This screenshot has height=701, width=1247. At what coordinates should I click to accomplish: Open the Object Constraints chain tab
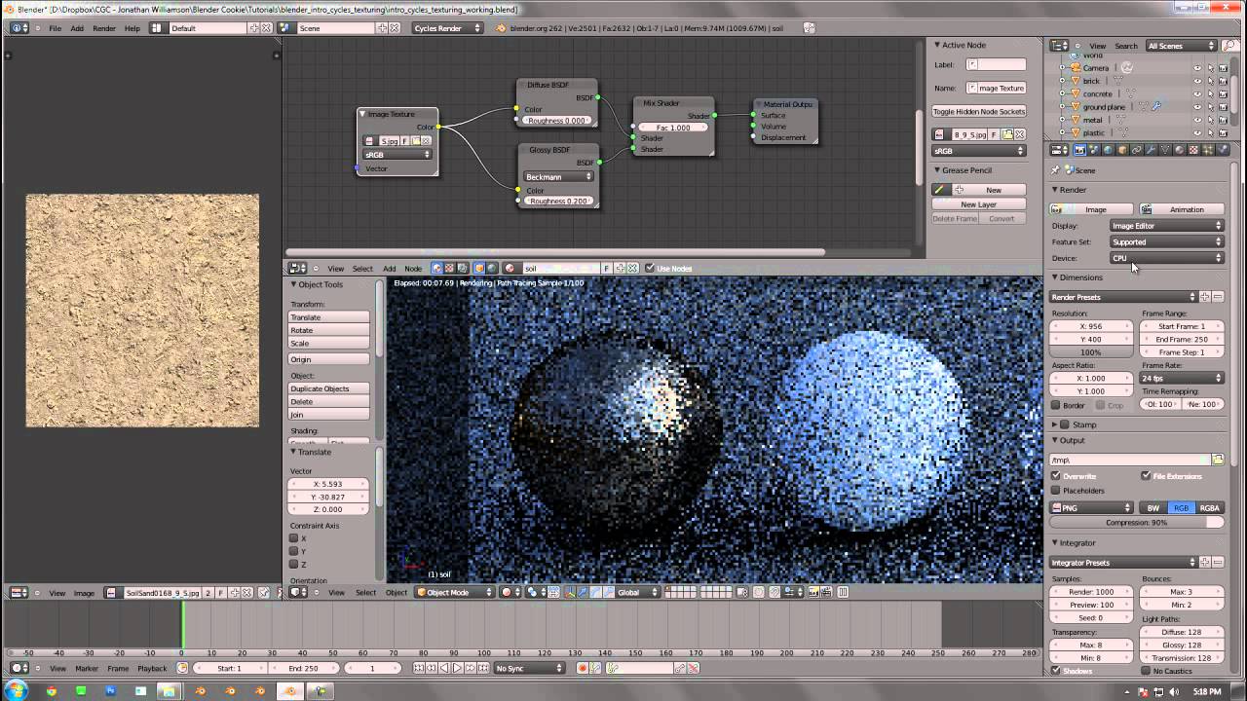1137,150
